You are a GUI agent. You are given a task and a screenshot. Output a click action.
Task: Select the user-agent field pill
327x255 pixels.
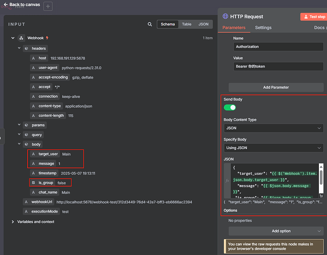44,68
